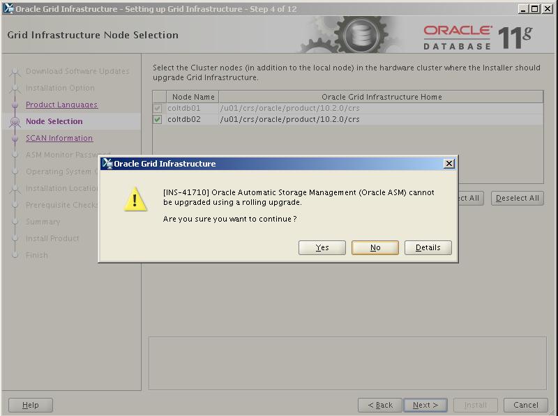This screenshot has width=558, height=416.
Task: Click the disabled Install button
Action: point(475,405)
